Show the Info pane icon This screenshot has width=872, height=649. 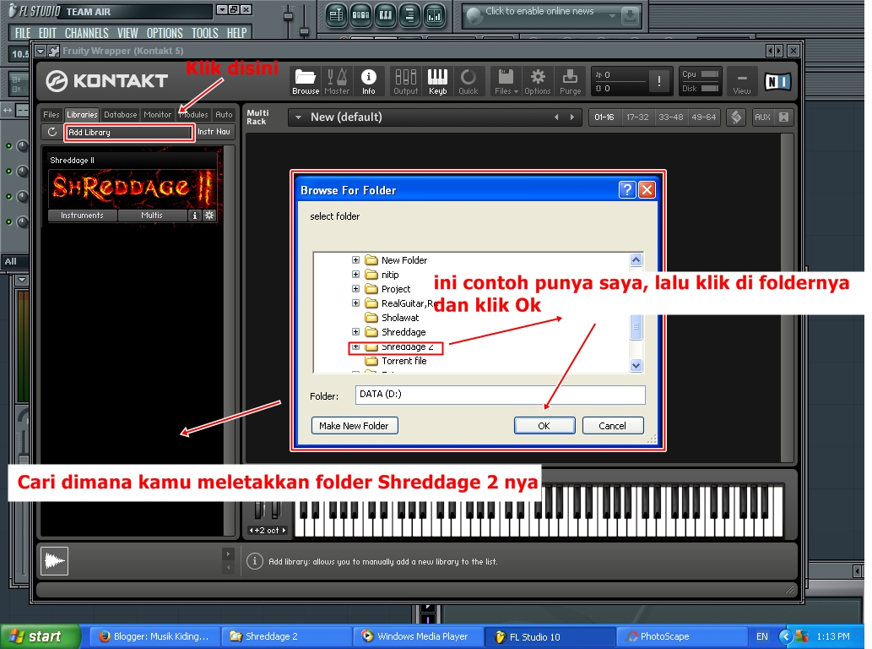click(x=368, y=82)
